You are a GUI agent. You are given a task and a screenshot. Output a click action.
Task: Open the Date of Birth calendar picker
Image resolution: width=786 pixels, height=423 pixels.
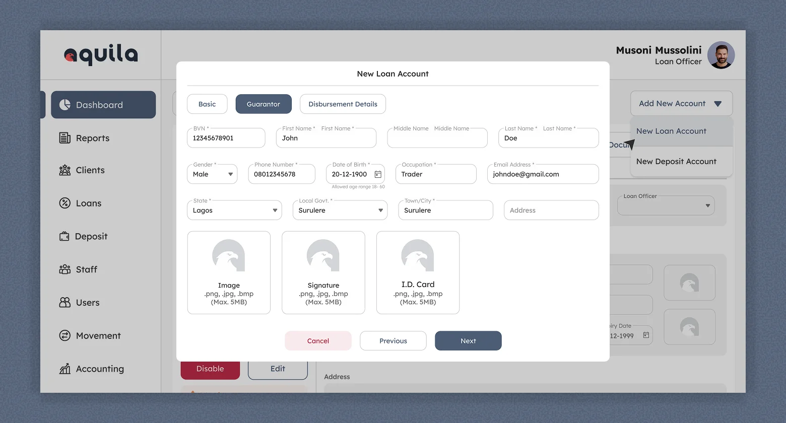(x=378, y=174)
